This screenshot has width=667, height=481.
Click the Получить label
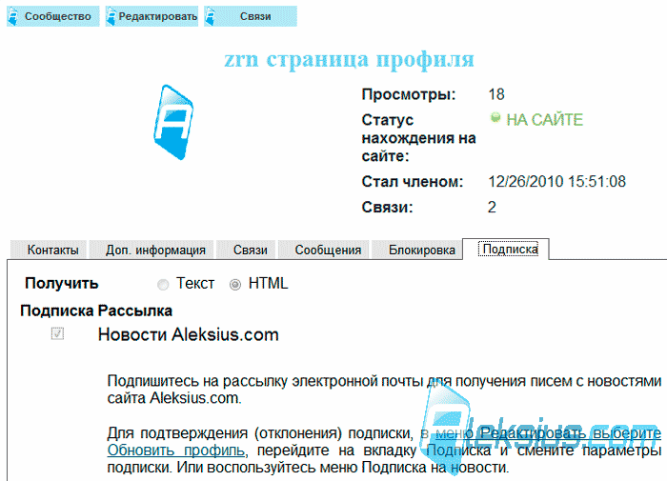coord(62,283)
